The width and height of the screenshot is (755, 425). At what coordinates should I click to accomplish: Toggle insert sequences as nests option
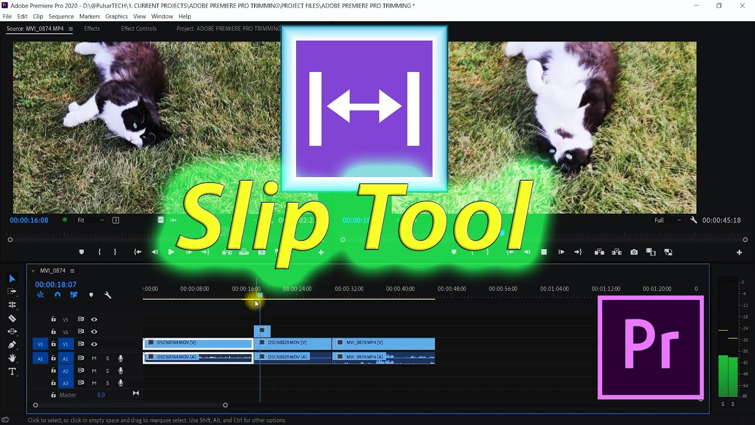coord(40,295)
